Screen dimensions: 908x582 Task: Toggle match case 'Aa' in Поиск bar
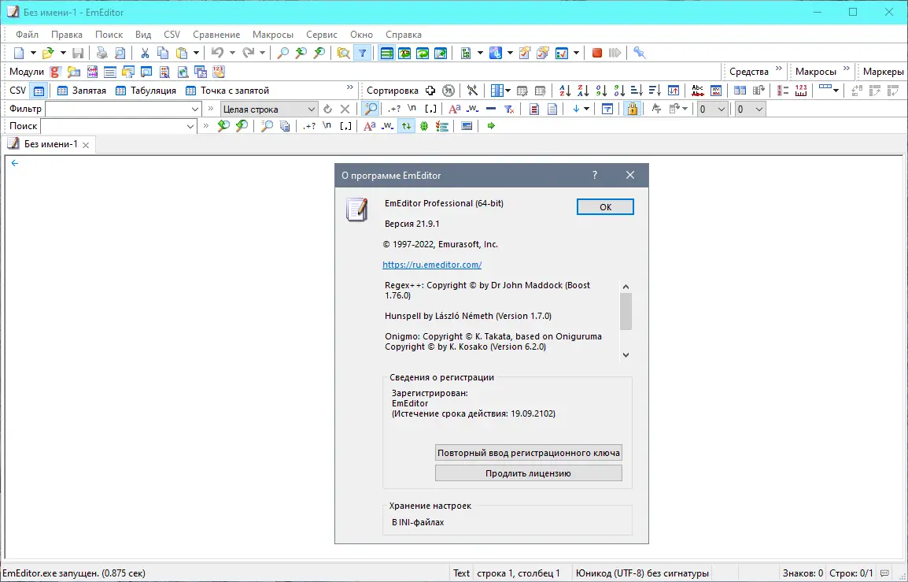[x=370, y=126]
